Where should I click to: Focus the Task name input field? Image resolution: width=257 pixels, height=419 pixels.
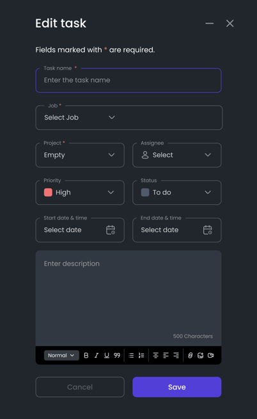(x=128, y=81)
